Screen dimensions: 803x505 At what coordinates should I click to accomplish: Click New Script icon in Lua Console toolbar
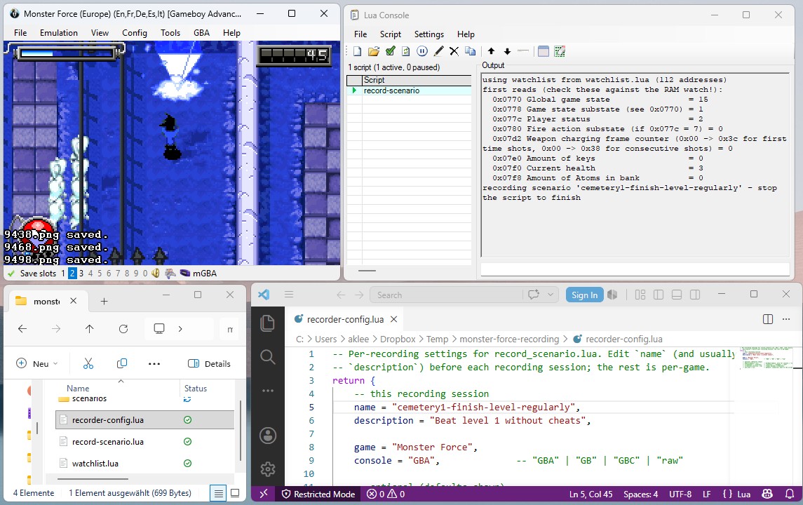point(358,51)
